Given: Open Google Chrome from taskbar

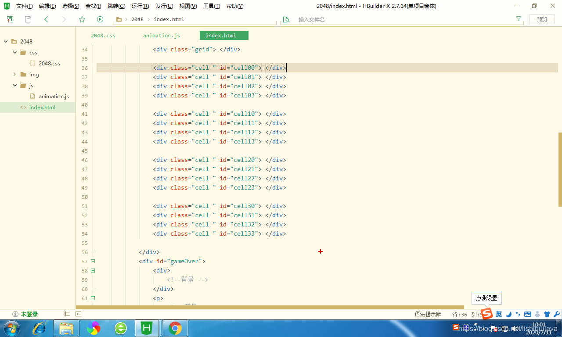Looking at the screenshot, I should coord(175,328).
